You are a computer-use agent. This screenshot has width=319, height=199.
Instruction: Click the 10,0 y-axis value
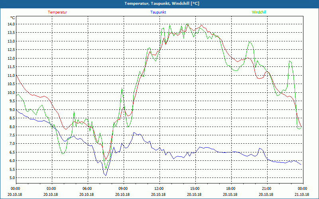click(x=12, y=93)
